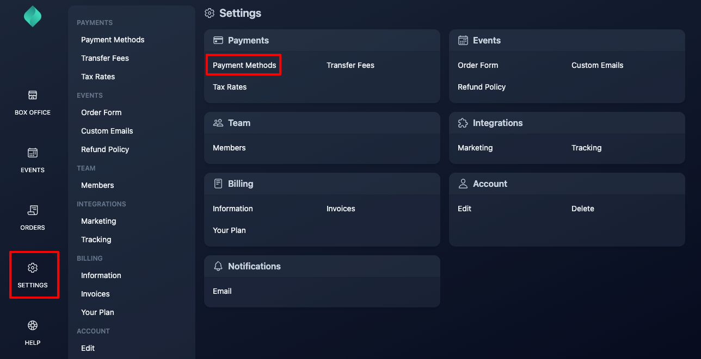This screenshot has height=359, width=701.
Task: Click the ORDERS navigation label
Action: point(33,228)
